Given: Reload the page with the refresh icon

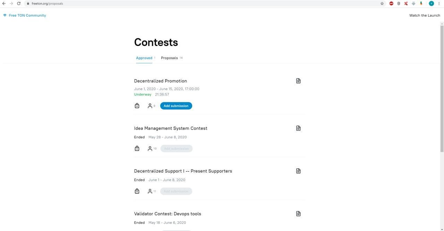Looking at the screenshot, I should pos(19,3).
